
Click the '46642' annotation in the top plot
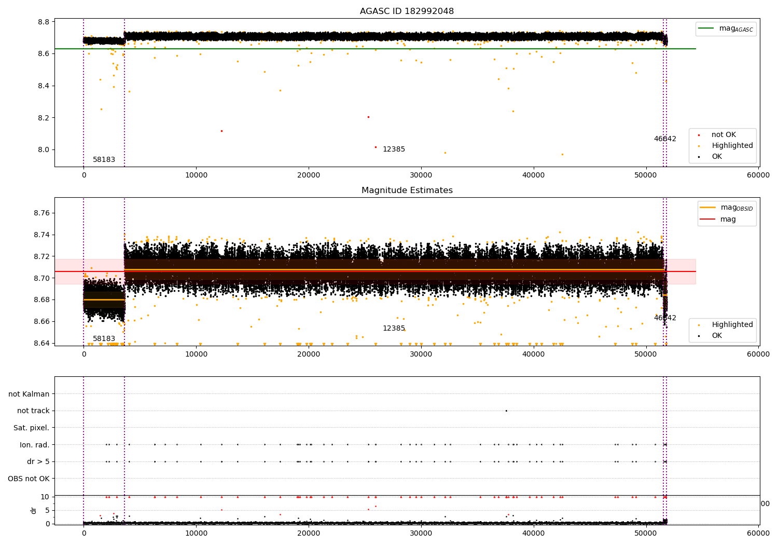[x=665, y=139]
